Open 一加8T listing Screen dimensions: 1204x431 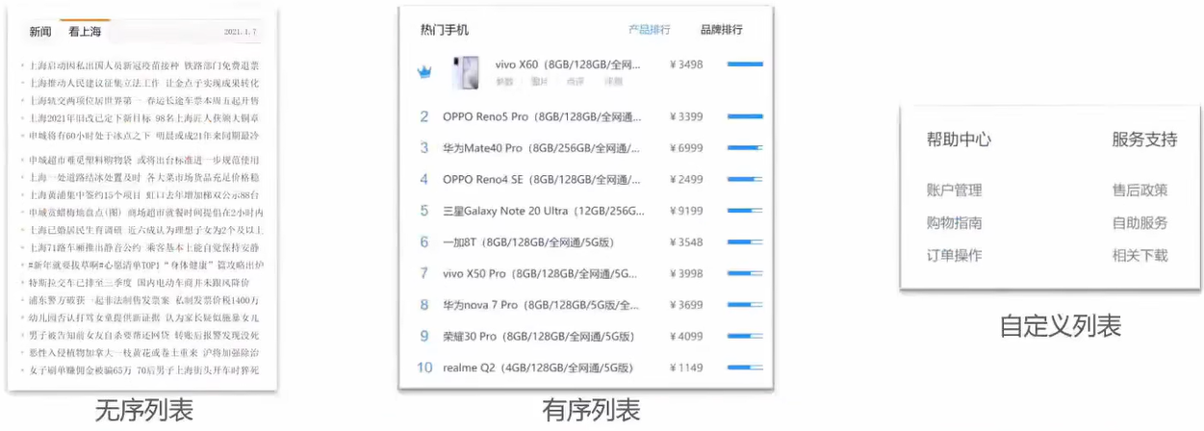(527, 242)
